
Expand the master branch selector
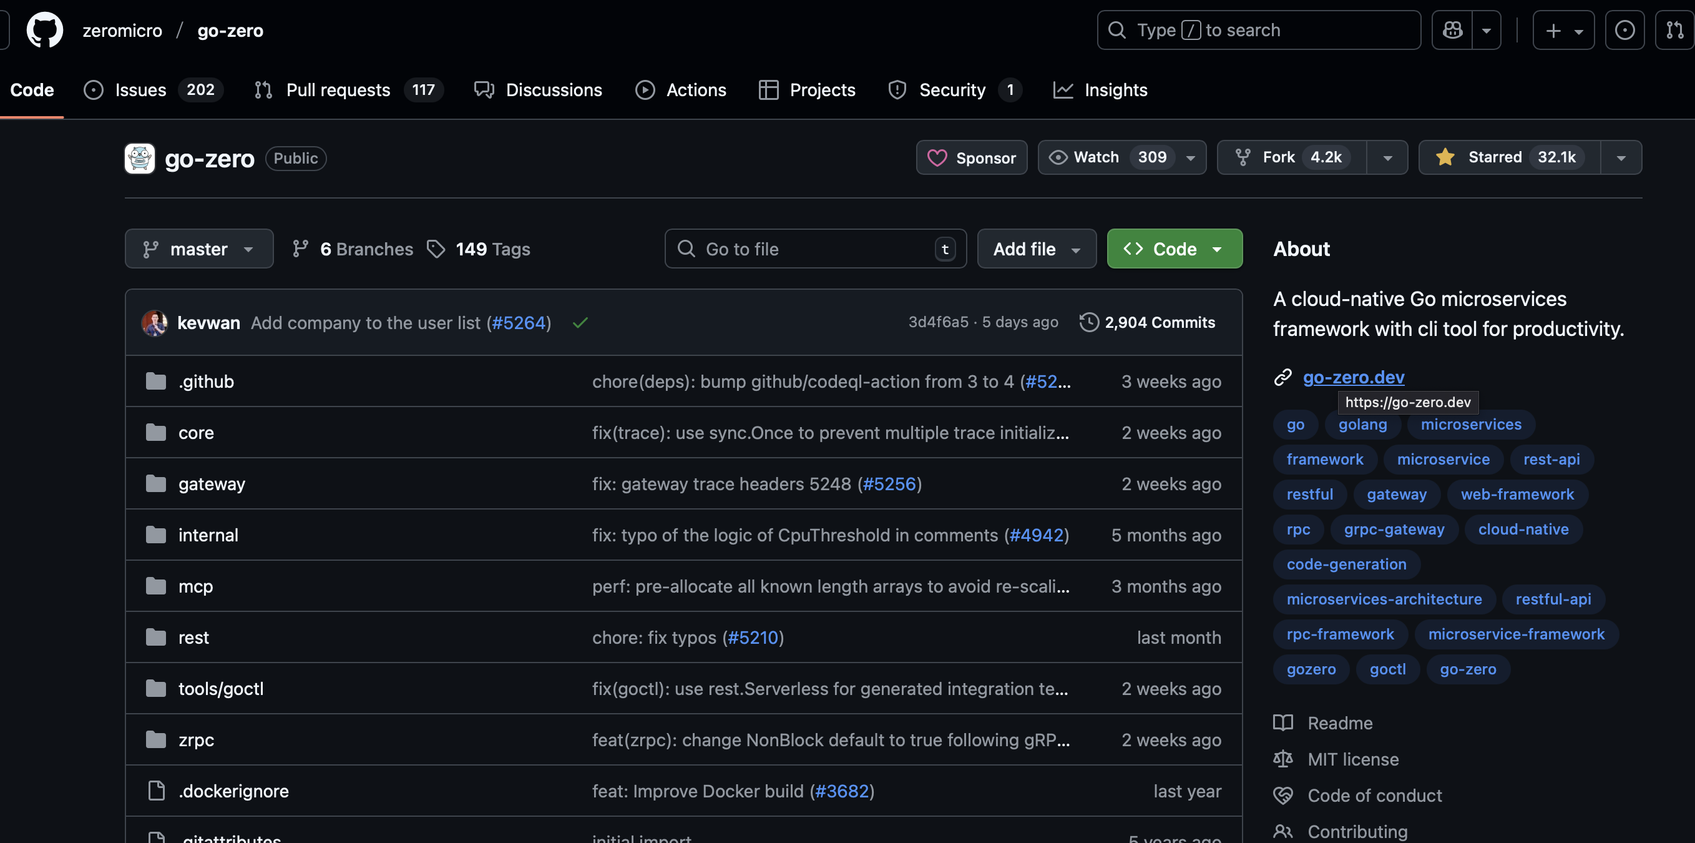(198, 249)
